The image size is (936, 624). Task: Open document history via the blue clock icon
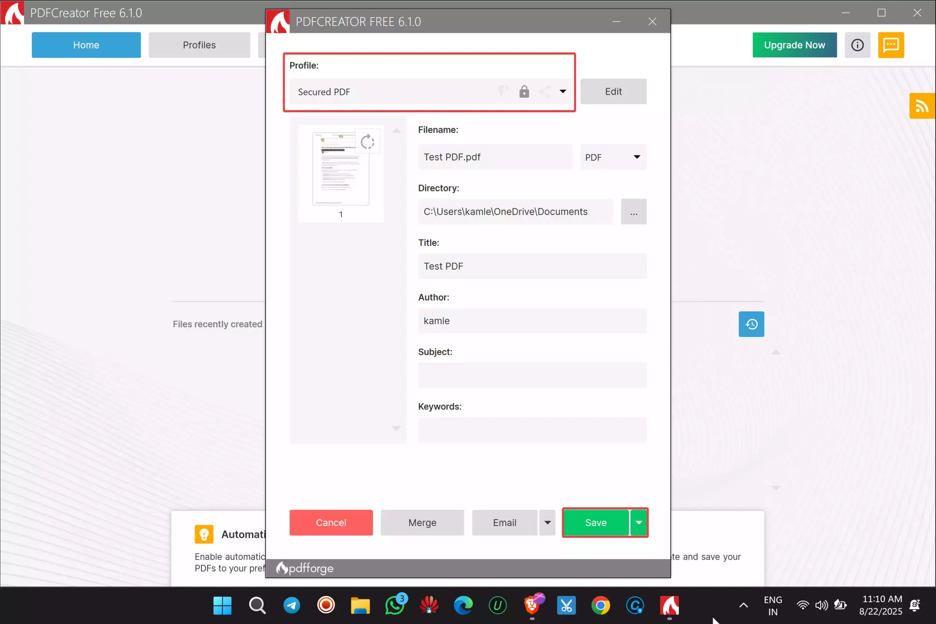coord(751,324)
